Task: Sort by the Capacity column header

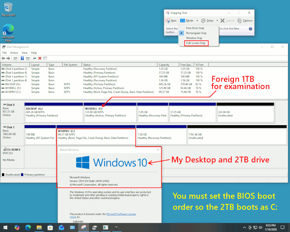Action: [168, 65]
